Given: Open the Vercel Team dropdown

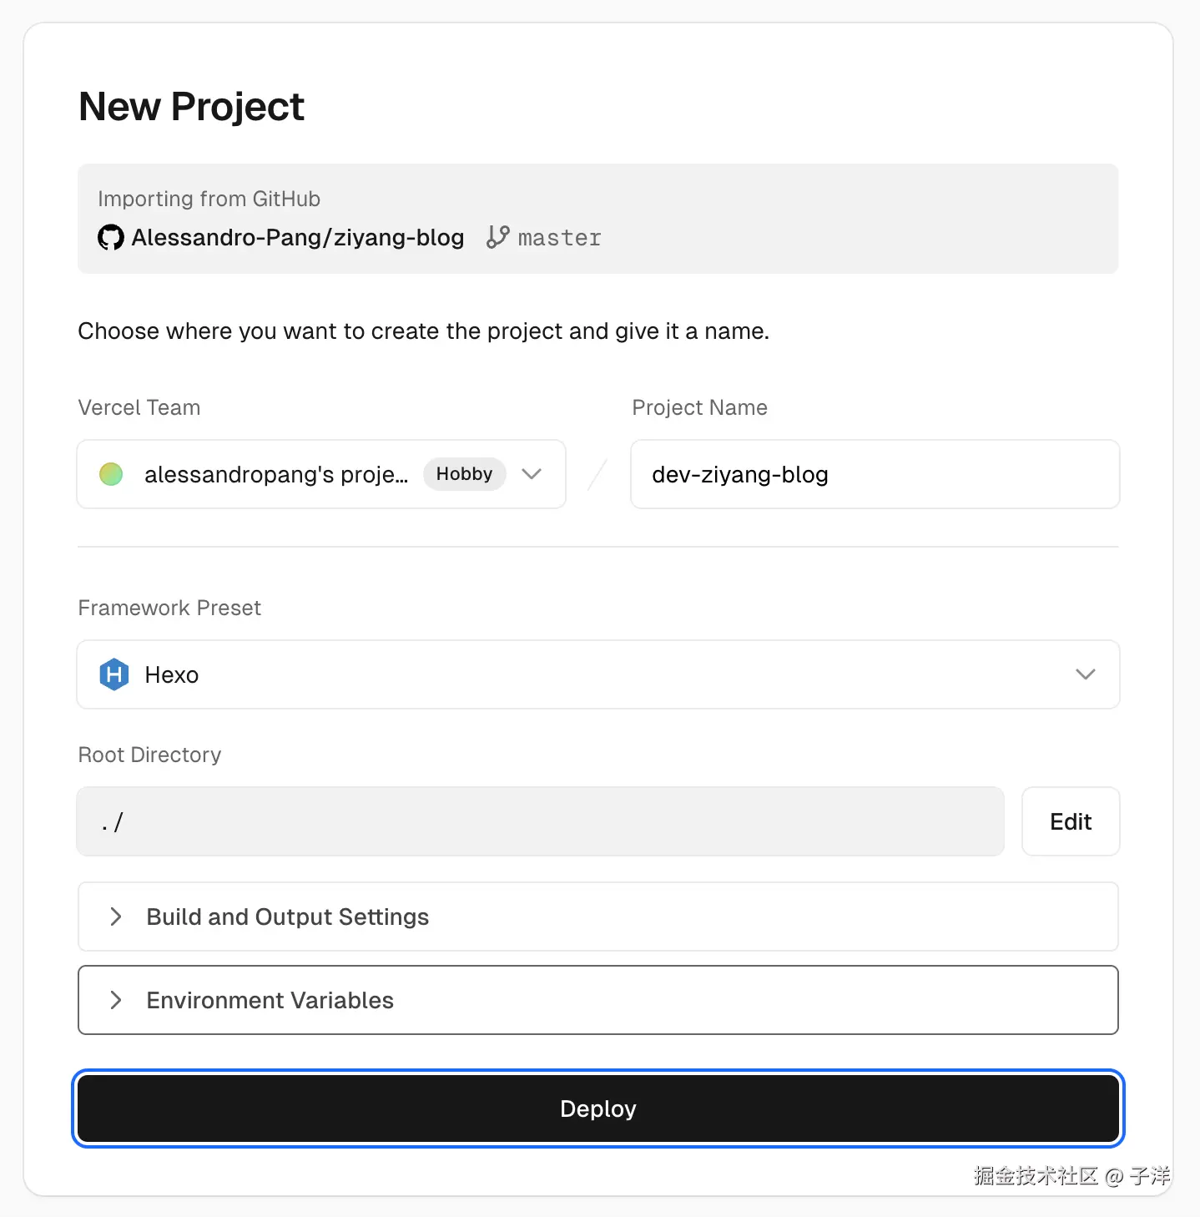Looking at the screenshot, I should pos(532,474).
